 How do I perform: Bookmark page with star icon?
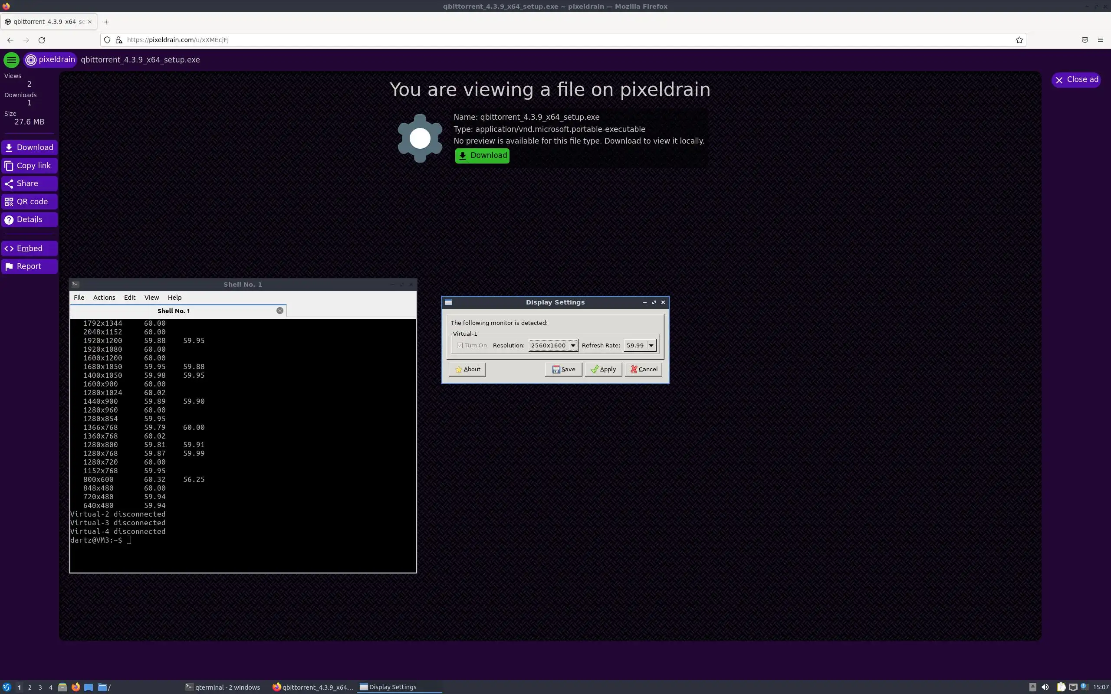pyautogui.click(x=1019, y=40)
